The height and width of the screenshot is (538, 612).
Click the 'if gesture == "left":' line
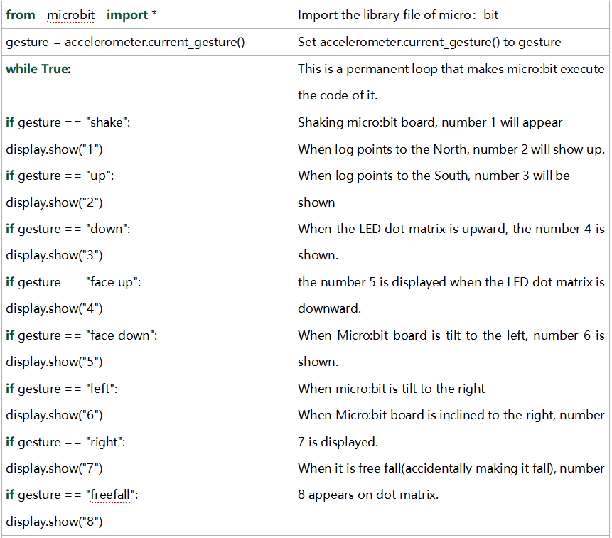(x=62, y=389)
